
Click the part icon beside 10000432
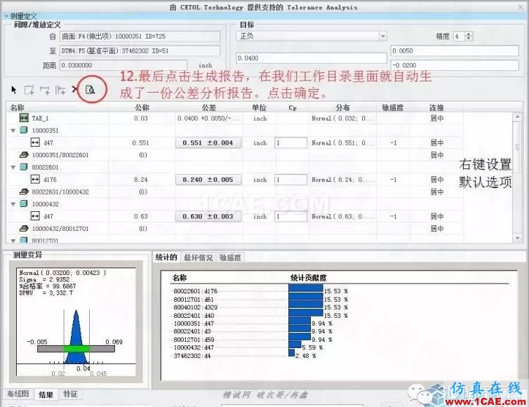coord(24,203)
